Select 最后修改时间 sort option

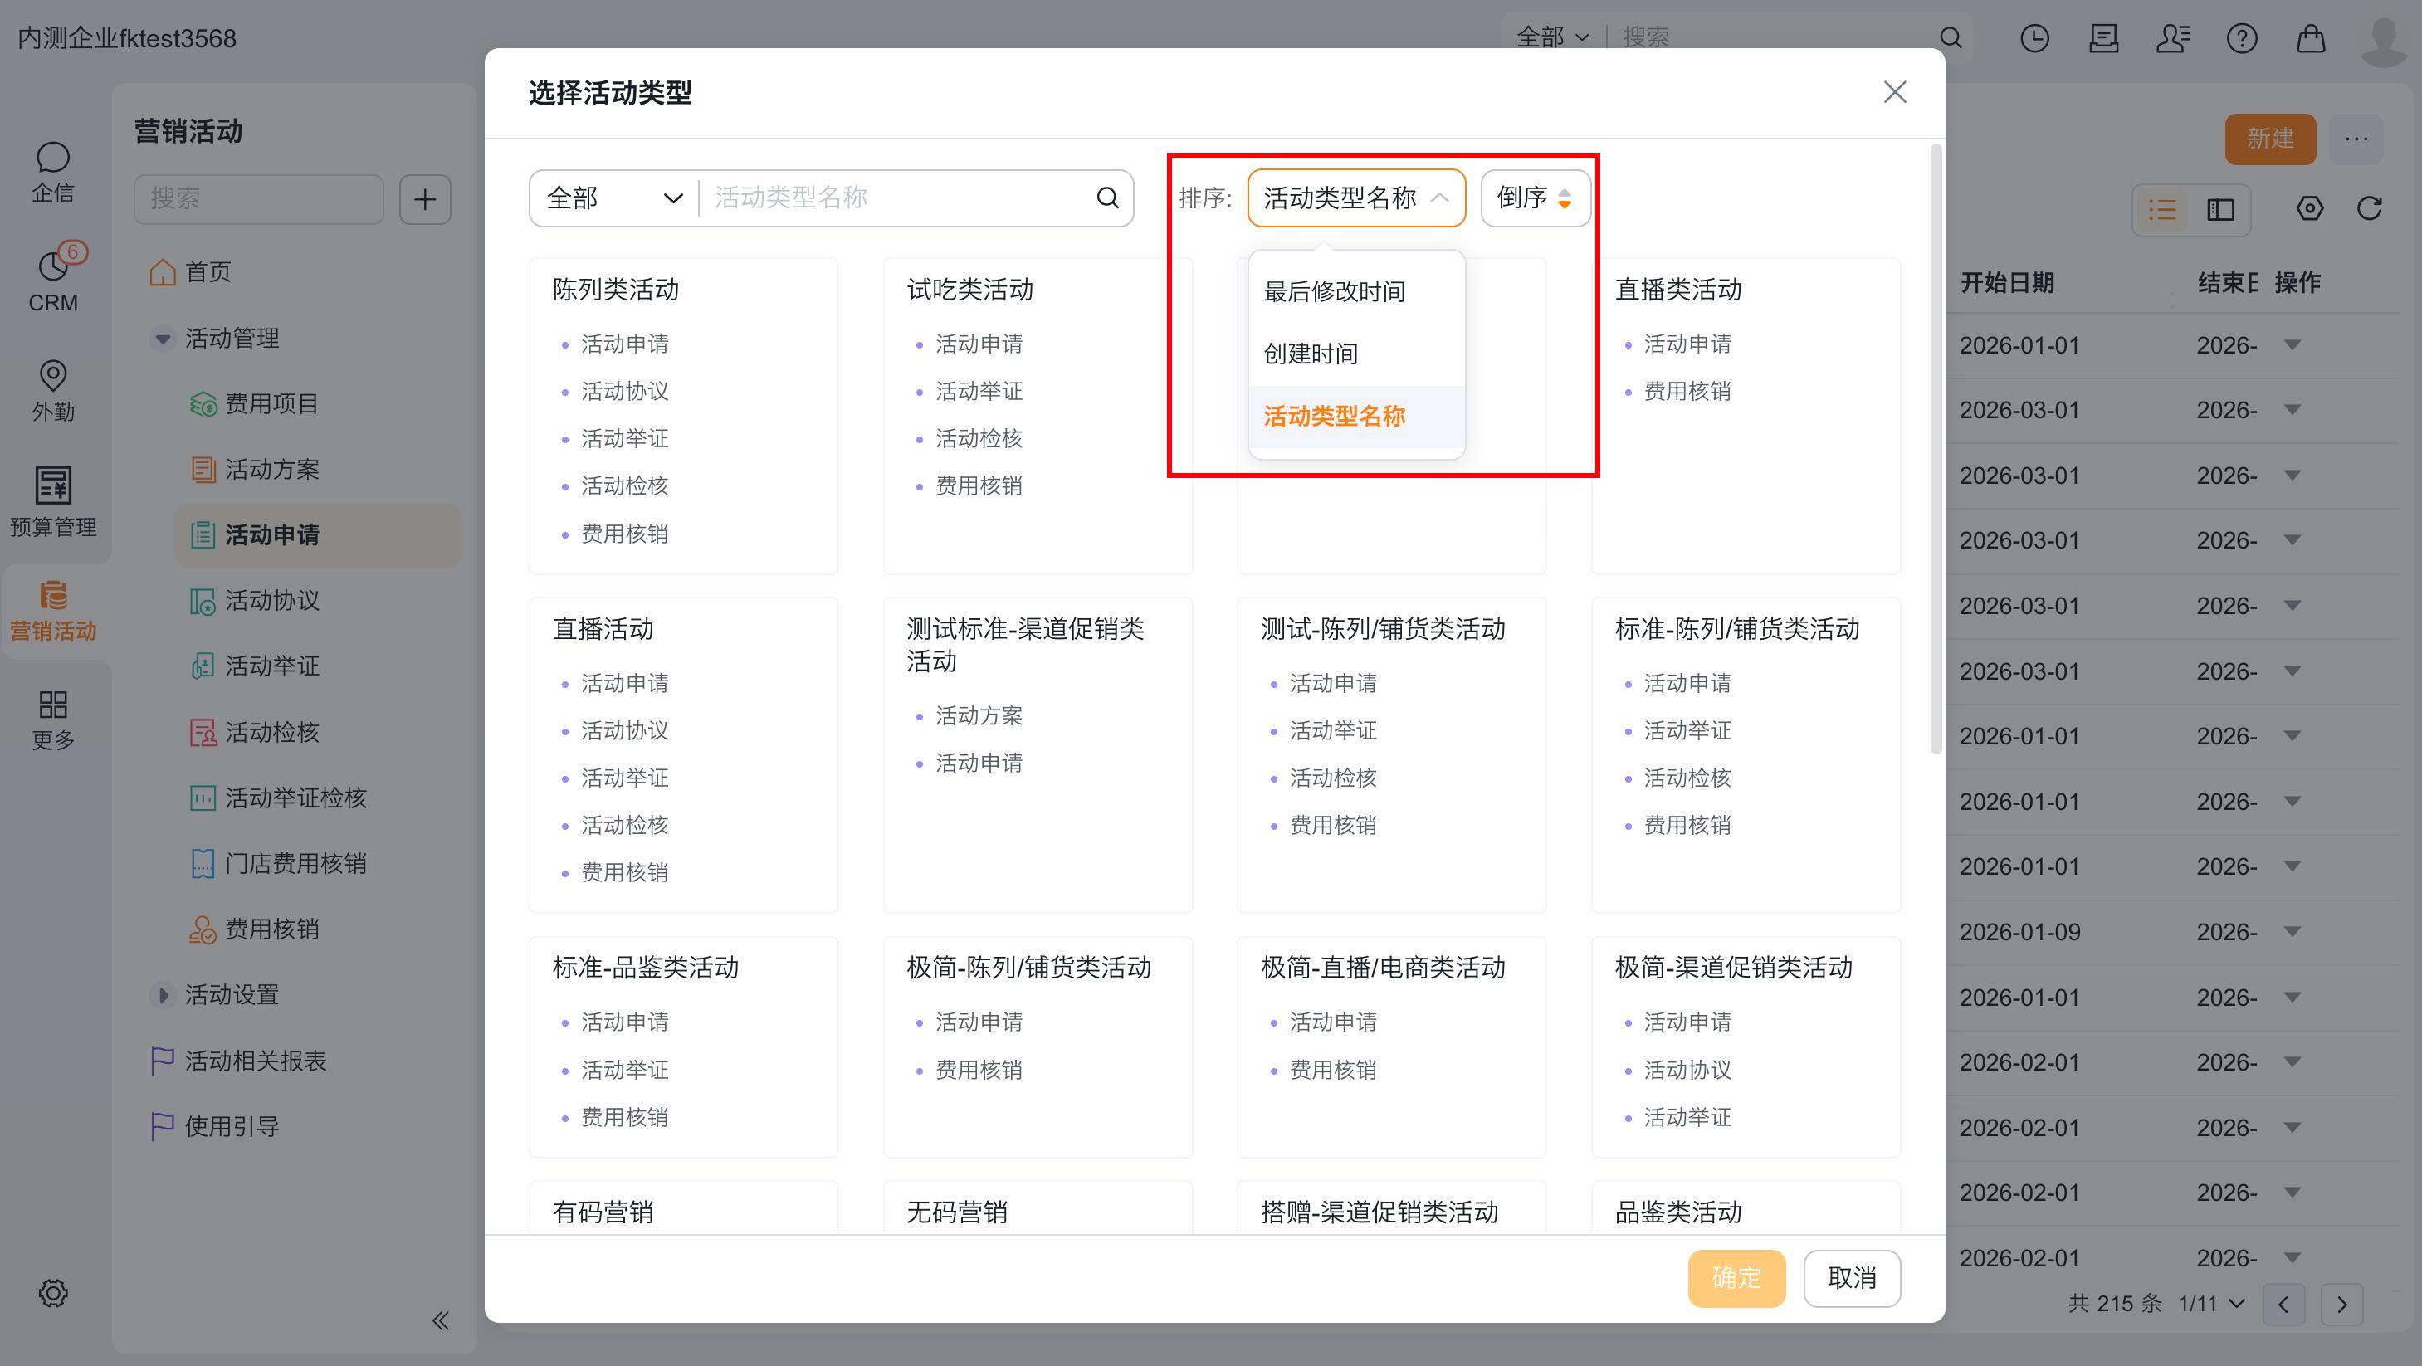(x=1334, y=291)
